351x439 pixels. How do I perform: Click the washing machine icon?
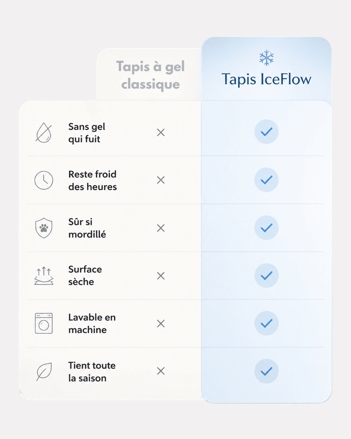tap(44, 323)
